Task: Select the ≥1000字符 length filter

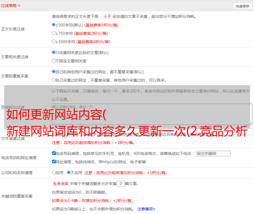Action: coord(54,42)
